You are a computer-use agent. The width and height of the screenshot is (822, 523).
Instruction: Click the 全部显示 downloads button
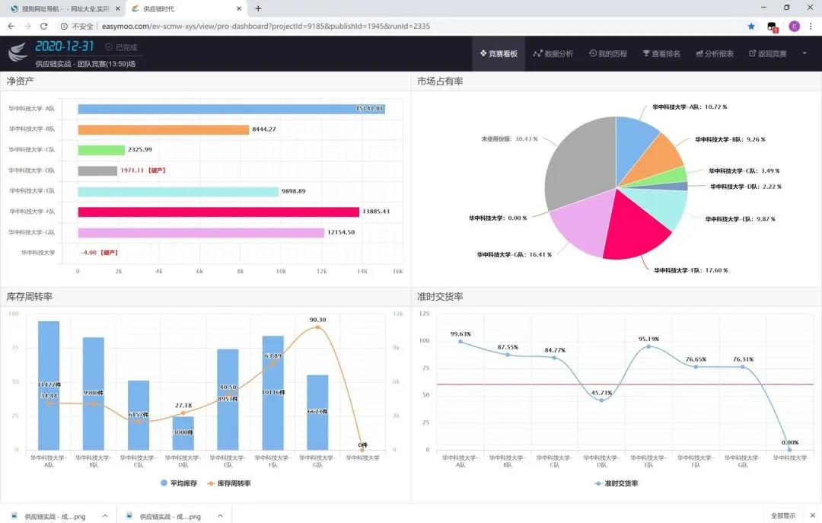(783, 516)
